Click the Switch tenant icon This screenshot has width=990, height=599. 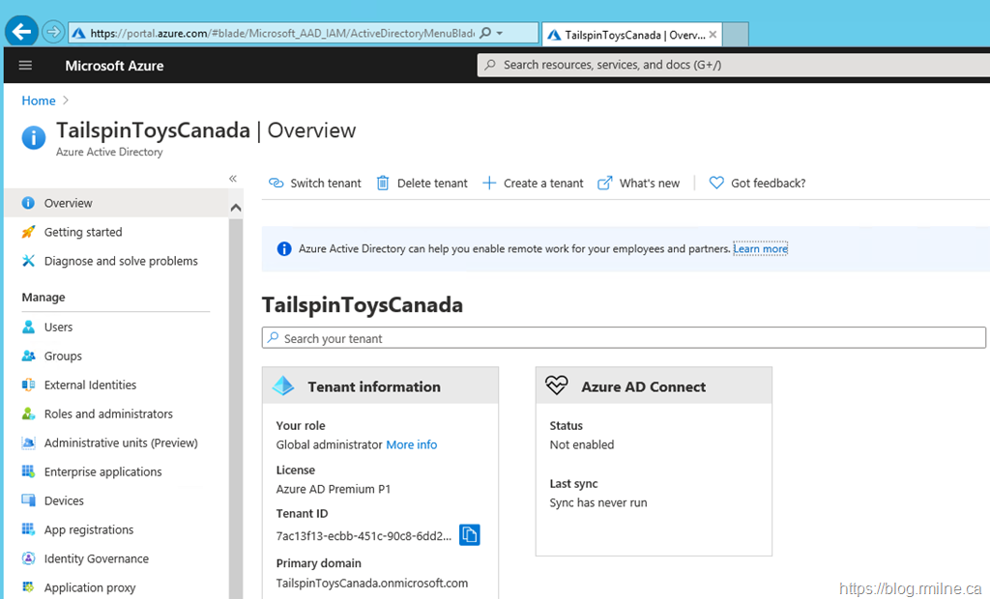[x=276, y=184]
